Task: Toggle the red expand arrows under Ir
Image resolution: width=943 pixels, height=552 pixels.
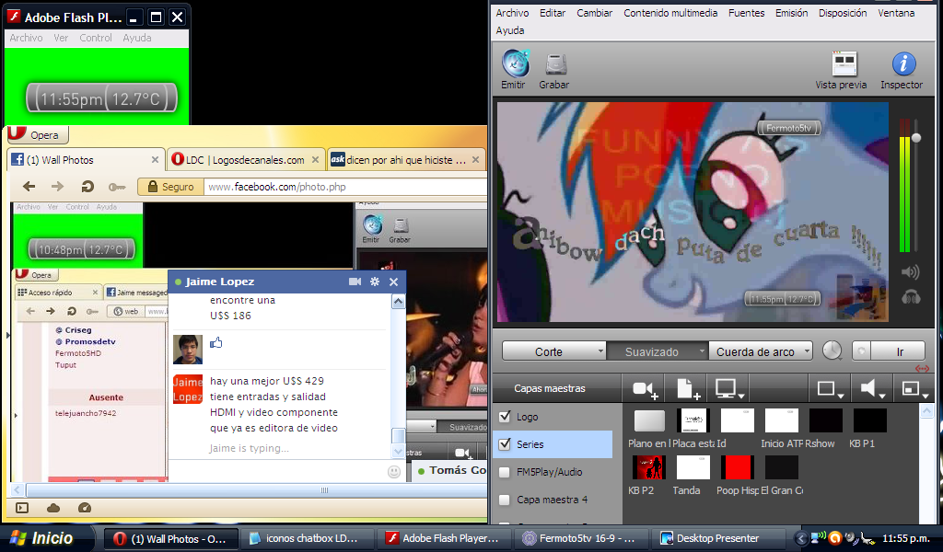Action: pos(922,369)
